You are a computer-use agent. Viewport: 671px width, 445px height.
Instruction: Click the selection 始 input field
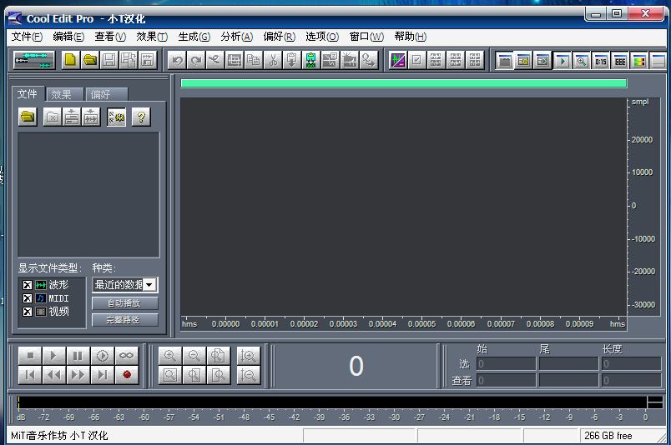pos(506,364)
